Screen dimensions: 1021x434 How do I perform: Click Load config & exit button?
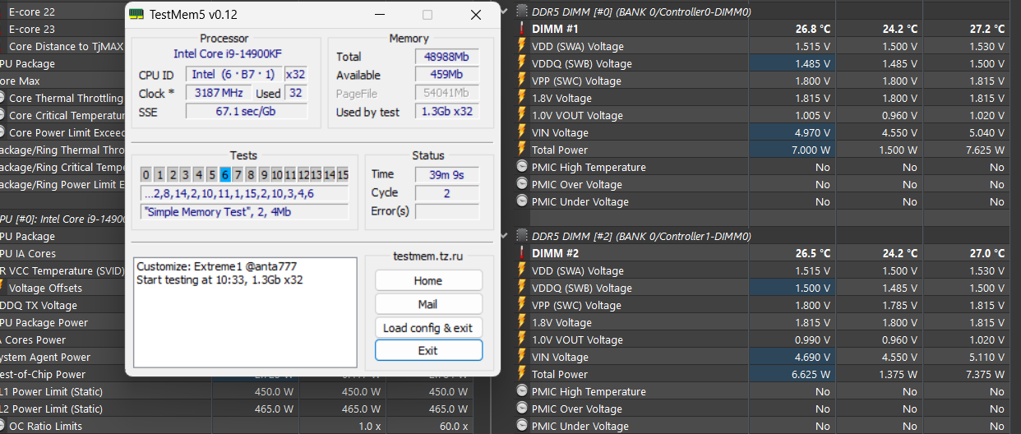[427, 328]
